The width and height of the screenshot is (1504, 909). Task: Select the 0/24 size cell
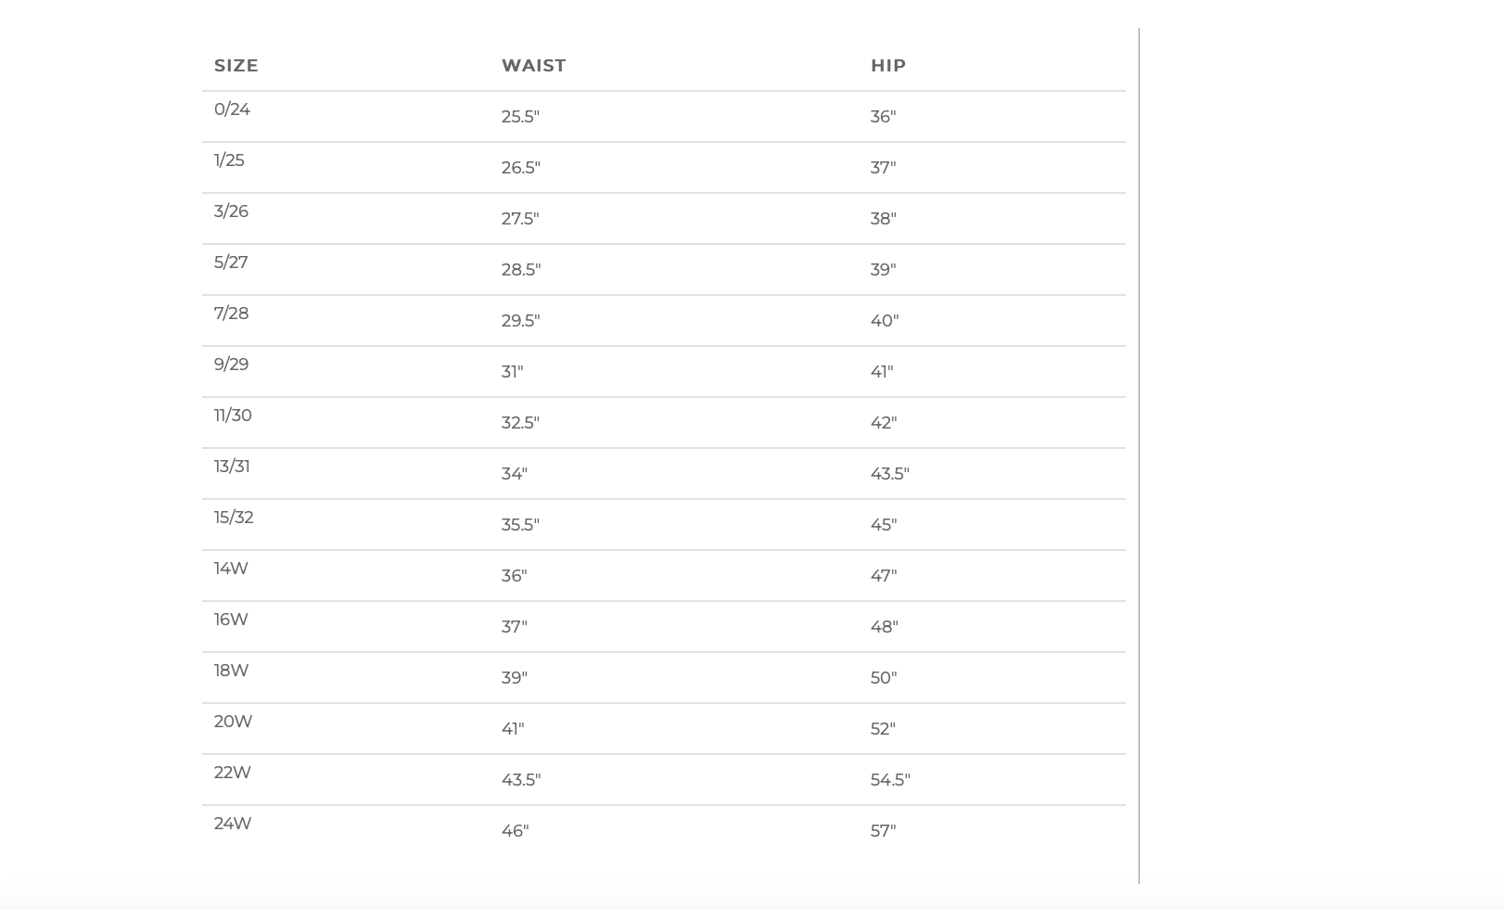coord(232,109)
